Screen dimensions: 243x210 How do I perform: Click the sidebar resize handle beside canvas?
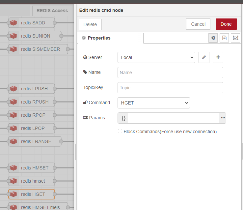tap(75, 152)
